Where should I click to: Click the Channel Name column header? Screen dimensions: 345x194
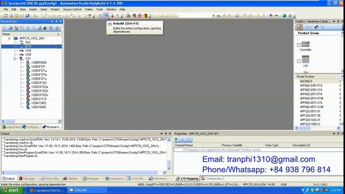[184, 145]
